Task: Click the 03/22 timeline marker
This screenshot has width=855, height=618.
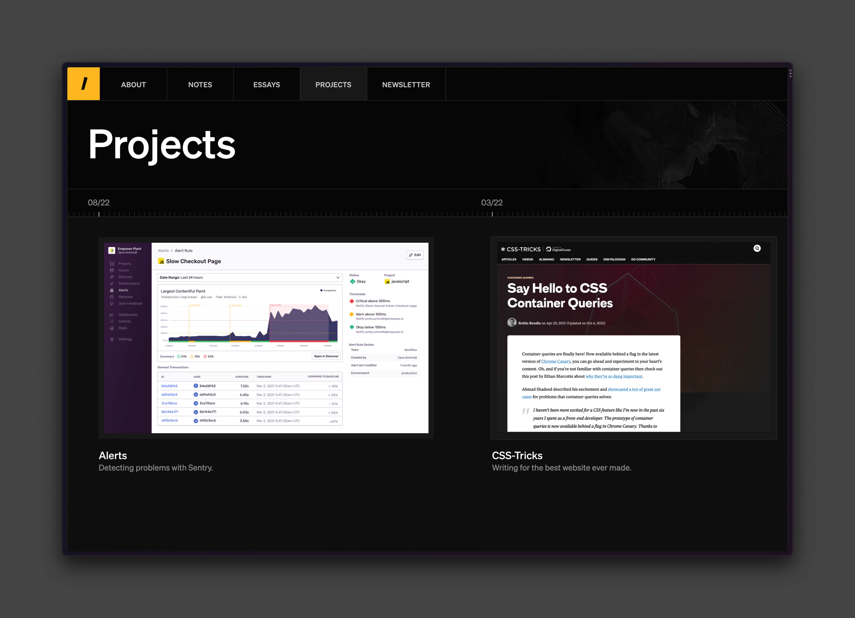Action: (492, 203)
